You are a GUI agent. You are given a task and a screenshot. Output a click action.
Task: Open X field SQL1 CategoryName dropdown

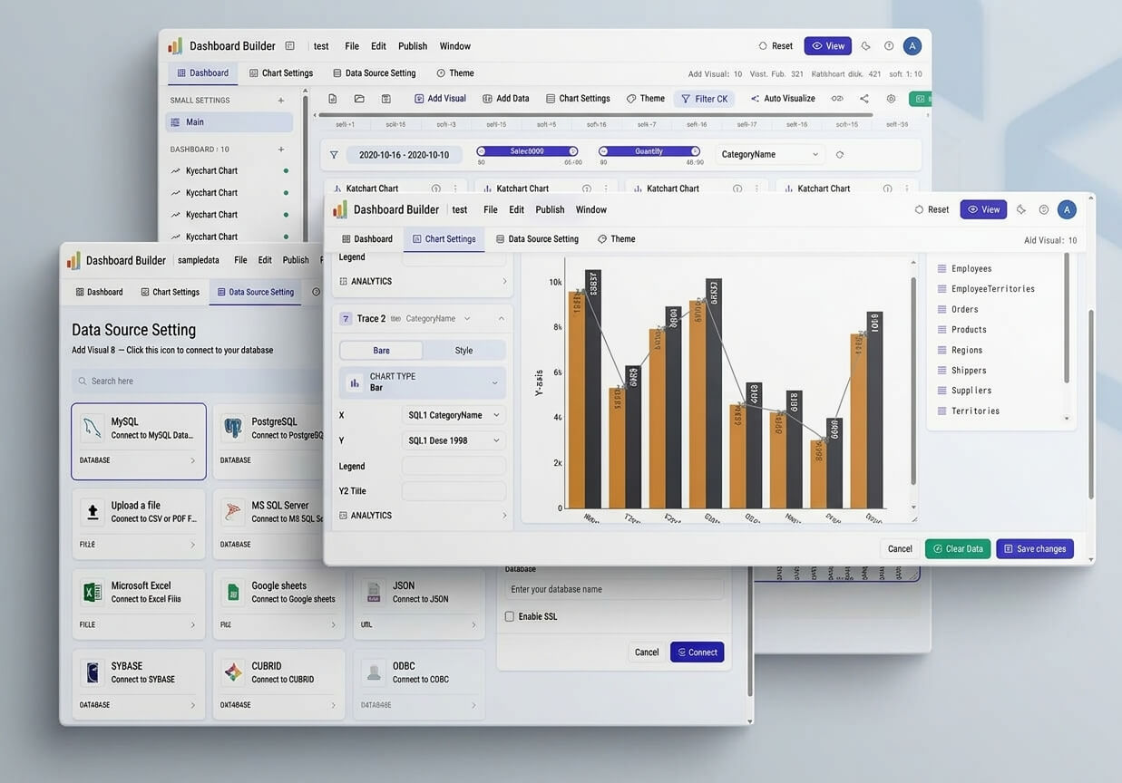click(x=454, y=415)
